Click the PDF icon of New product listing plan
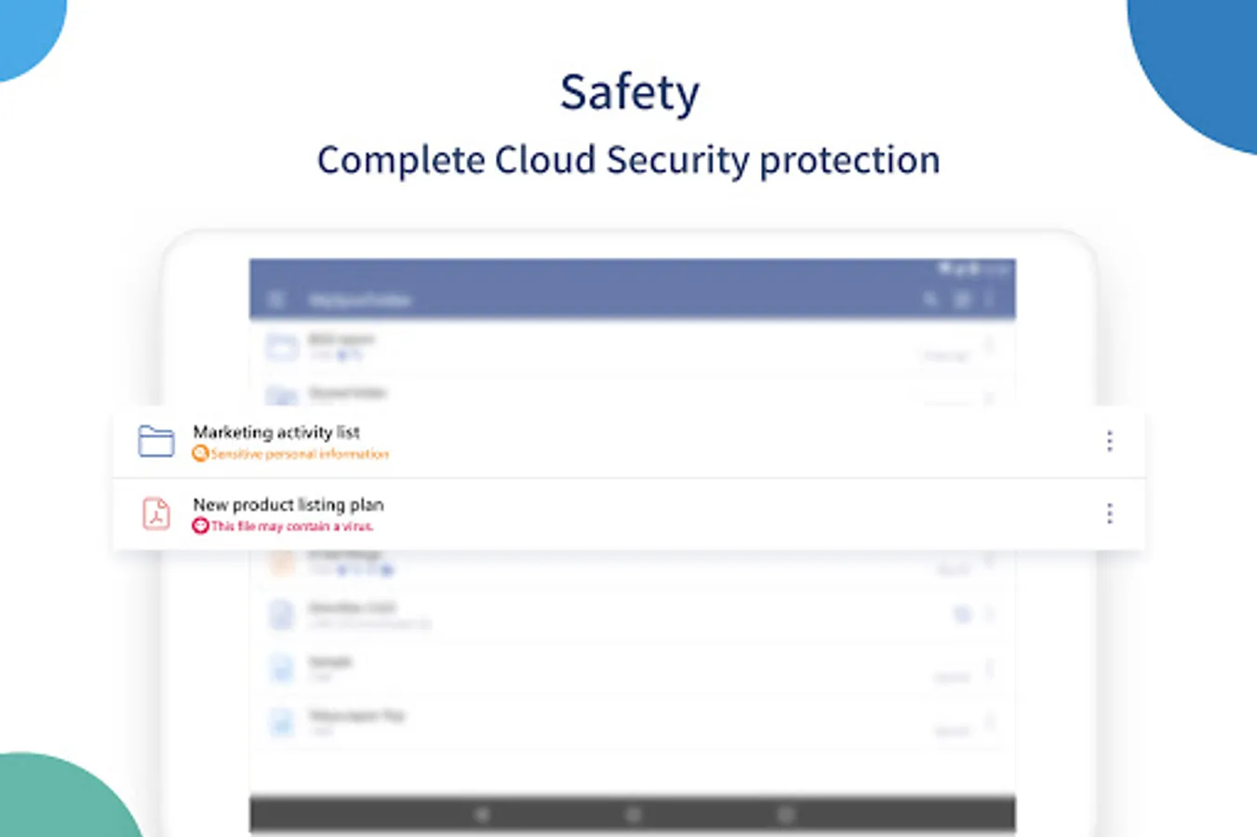 156,513
